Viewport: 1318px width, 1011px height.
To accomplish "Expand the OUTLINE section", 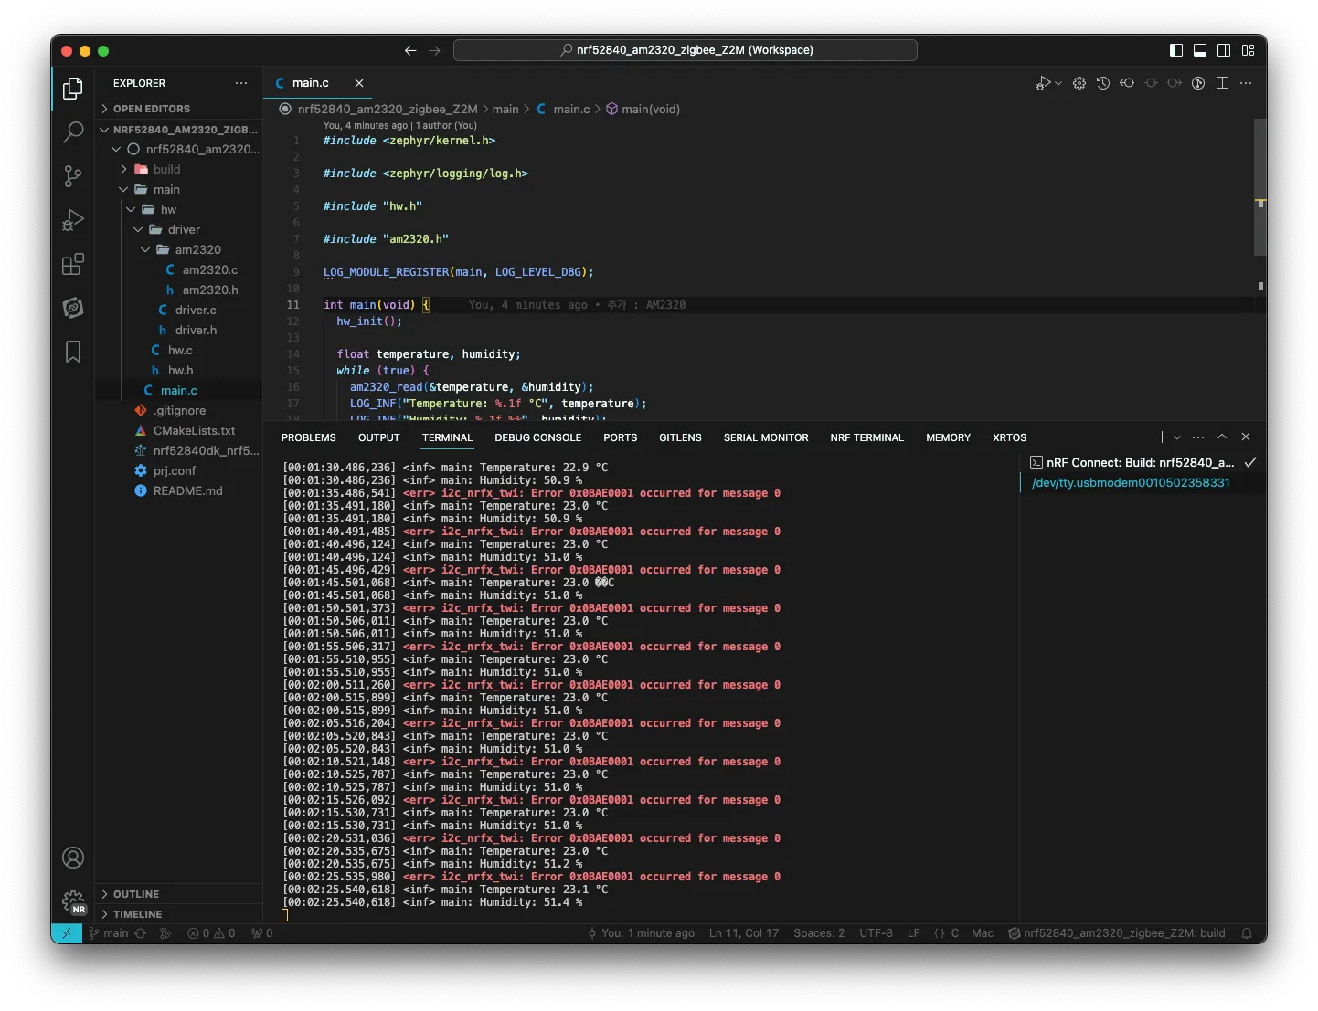I will (136, 894).
